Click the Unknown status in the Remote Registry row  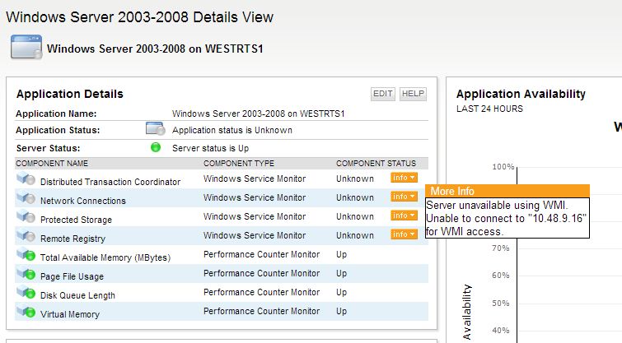(355, 235)
